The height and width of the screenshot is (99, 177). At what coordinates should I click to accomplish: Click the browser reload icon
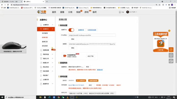[x=8, y=5]
